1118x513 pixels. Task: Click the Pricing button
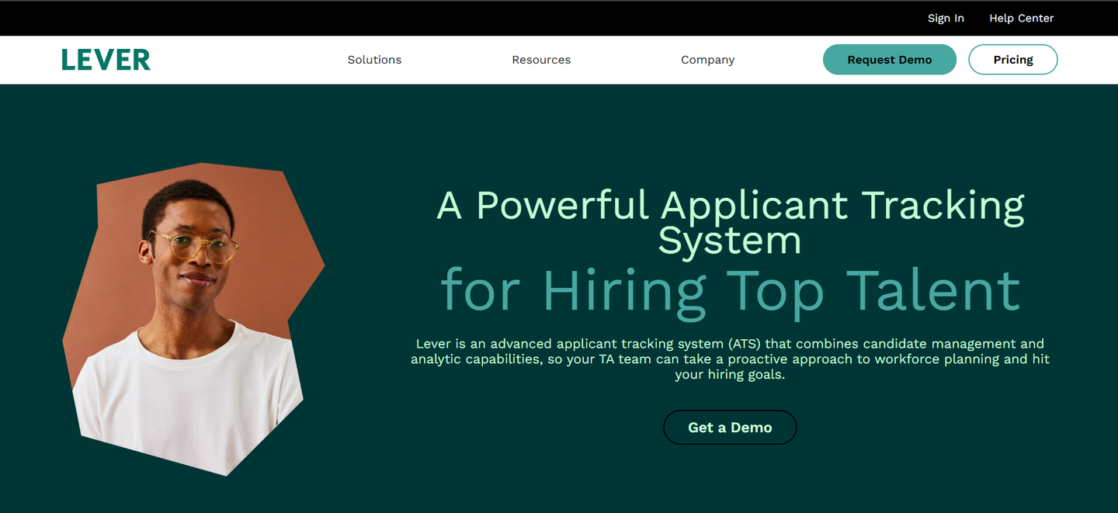1013,60
